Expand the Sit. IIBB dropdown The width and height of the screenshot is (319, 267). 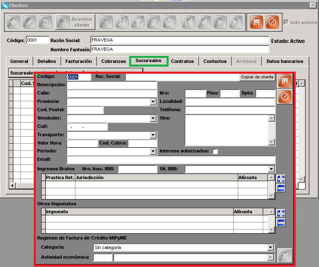pyautogui.click(x=271, y=169)
